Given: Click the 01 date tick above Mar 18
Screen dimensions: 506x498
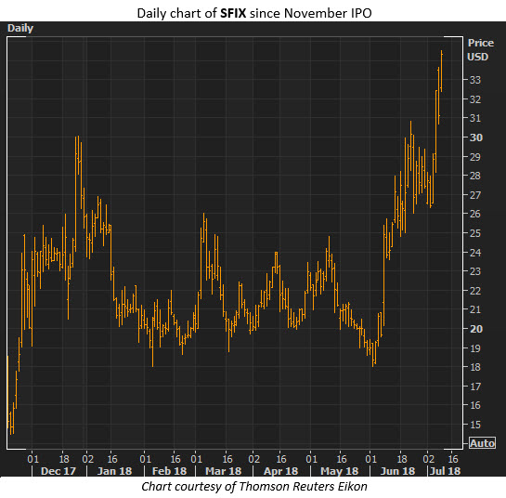Looking at the screenshot, I should [196, 459].
